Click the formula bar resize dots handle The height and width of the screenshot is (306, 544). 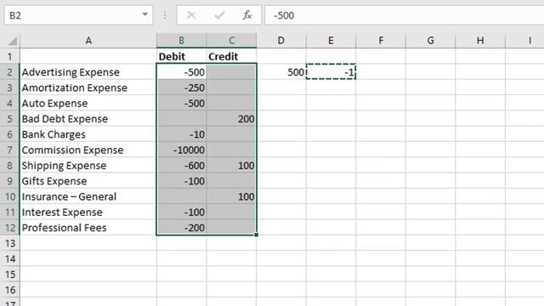[x=165, y=15]
